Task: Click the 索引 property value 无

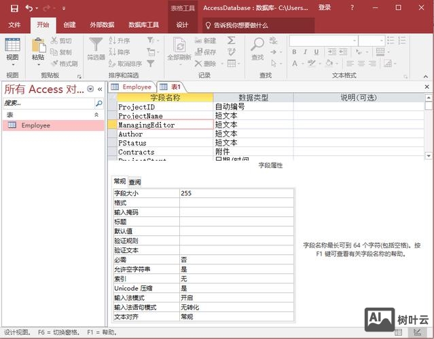Action: [236, 279]
